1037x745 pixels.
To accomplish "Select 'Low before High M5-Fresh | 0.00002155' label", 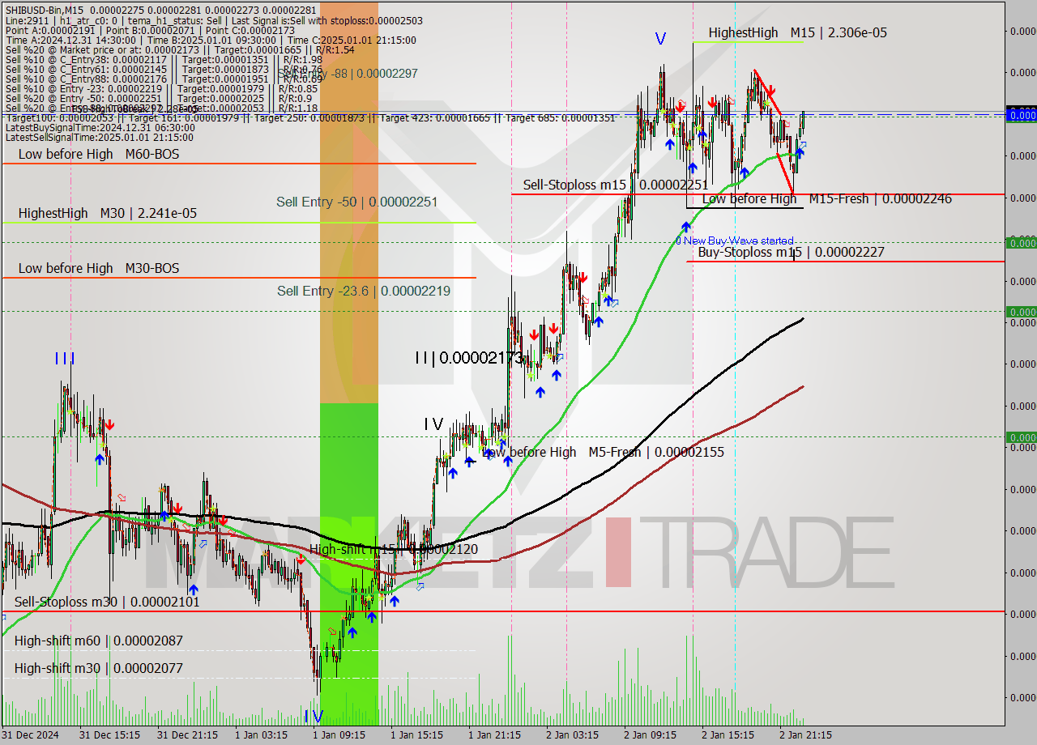I will click(x=604, y=452).
